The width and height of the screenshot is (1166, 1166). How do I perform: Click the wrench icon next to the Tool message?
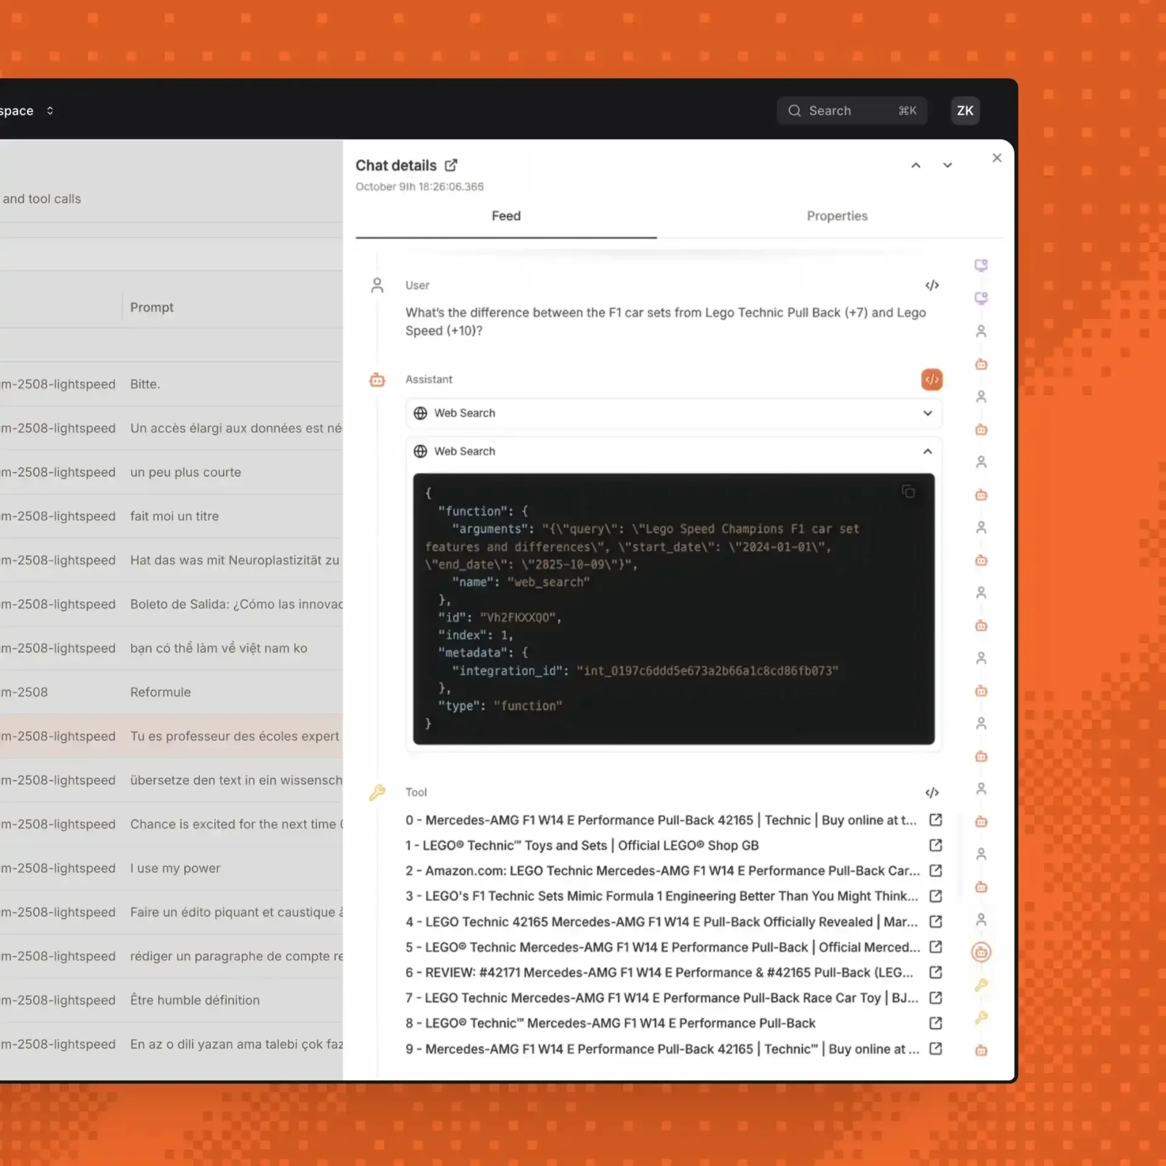tap(378, 792)
